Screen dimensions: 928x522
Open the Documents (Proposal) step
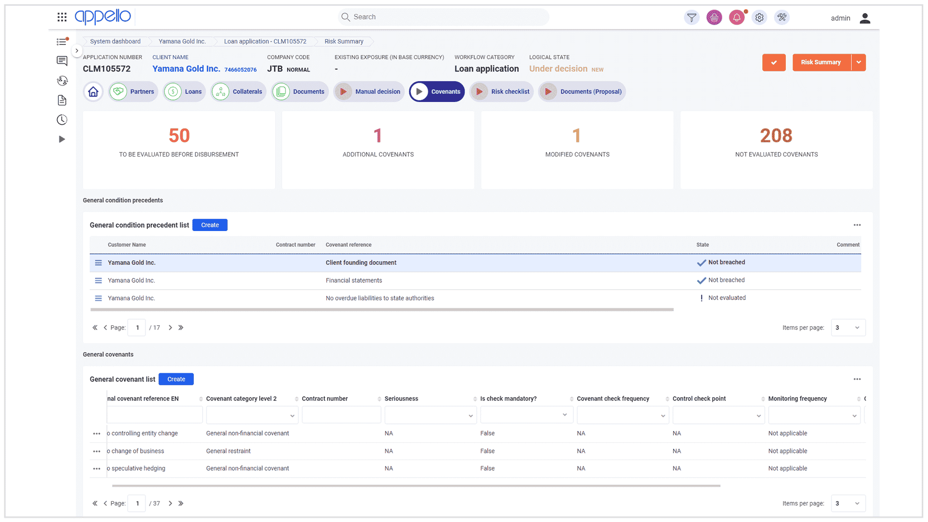click(582, 92)
